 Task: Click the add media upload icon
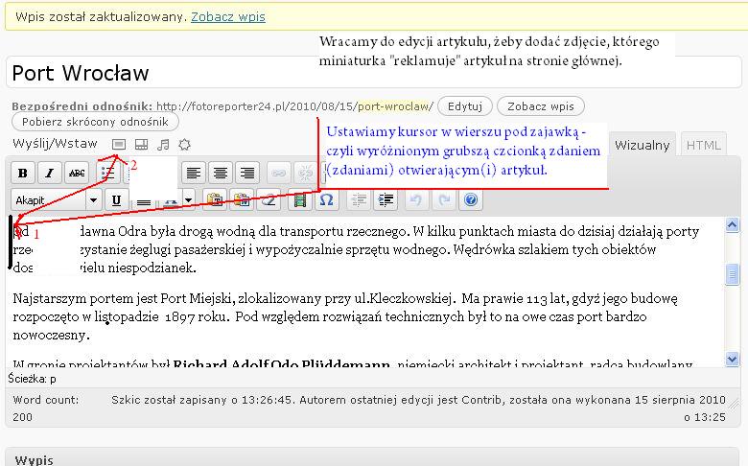[184, 144]
